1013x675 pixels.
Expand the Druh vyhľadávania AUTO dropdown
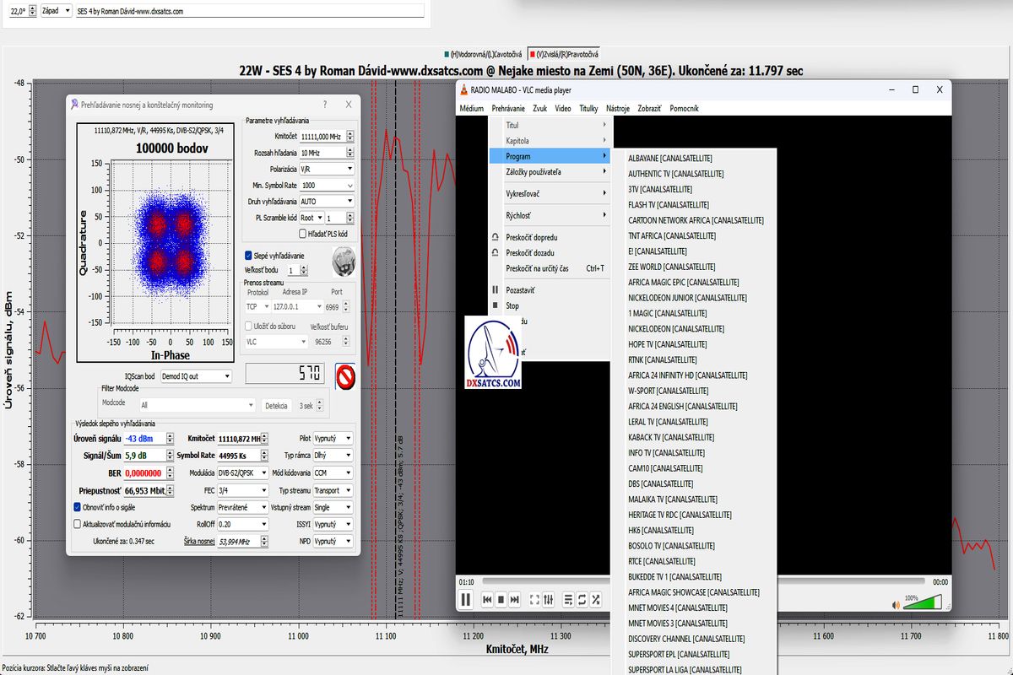pos(328,202)
